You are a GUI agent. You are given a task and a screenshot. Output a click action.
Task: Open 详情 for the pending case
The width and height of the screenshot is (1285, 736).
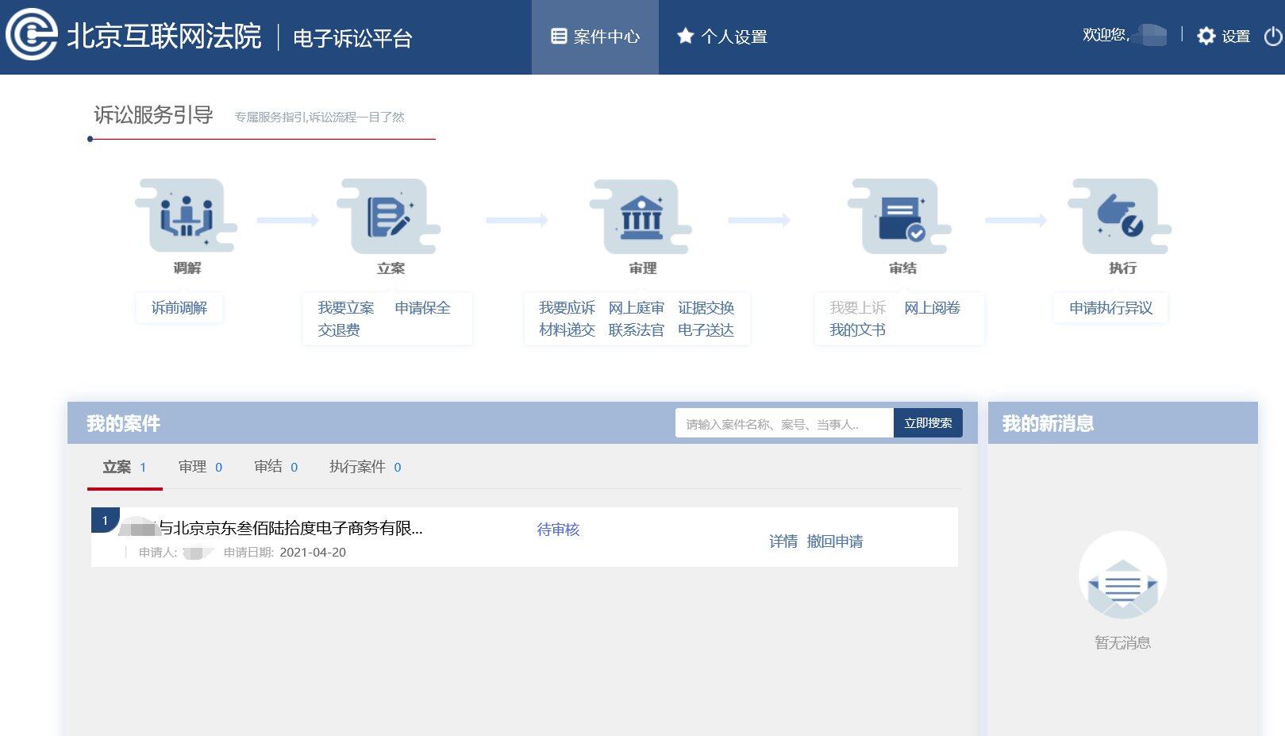783,541
